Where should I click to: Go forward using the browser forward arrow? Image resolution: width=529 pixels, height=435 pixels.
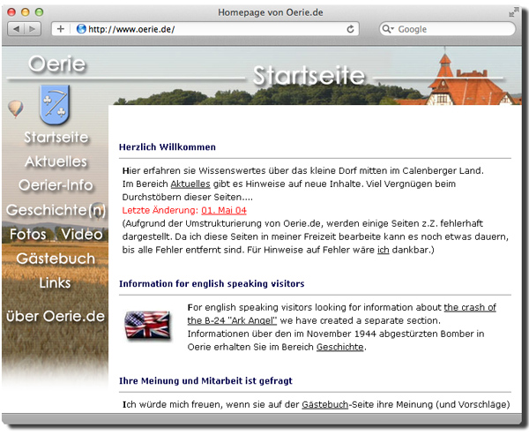tap(33, 29)
